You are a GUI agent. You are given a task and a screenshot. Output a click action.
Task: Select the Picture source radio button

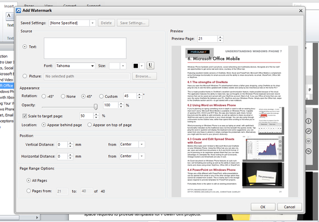click(24, 76)
